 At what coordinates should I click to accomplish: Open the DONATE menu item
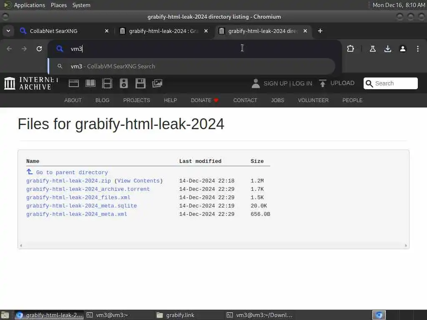205,100
